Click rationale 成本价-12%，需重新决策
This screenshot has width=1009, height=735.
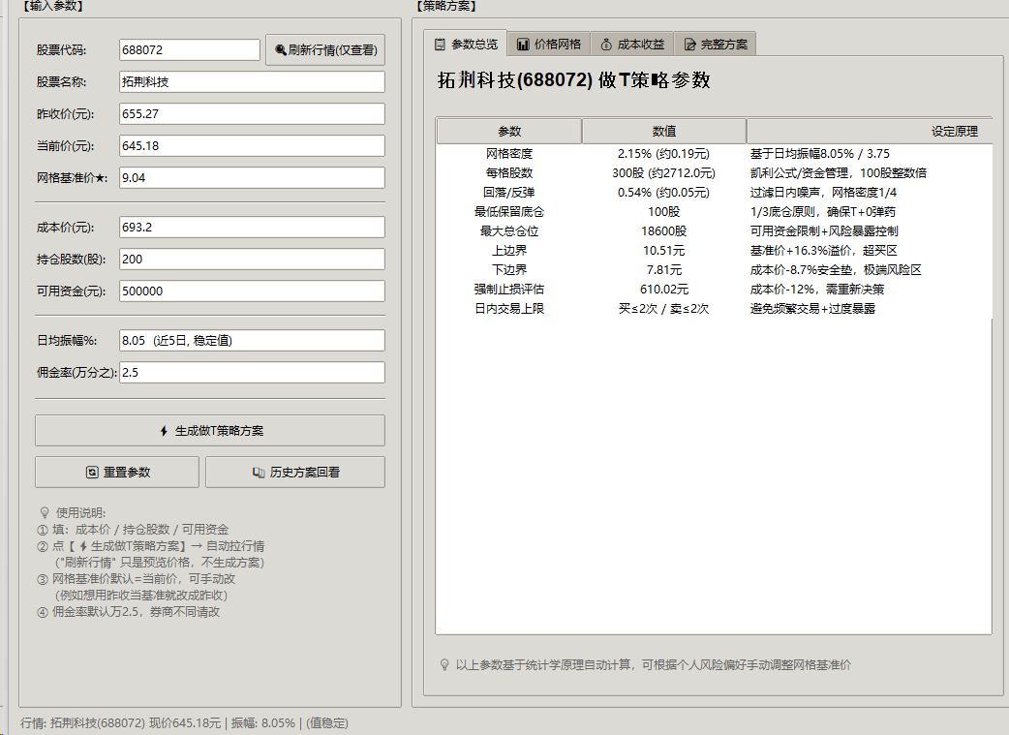[817, 289]
